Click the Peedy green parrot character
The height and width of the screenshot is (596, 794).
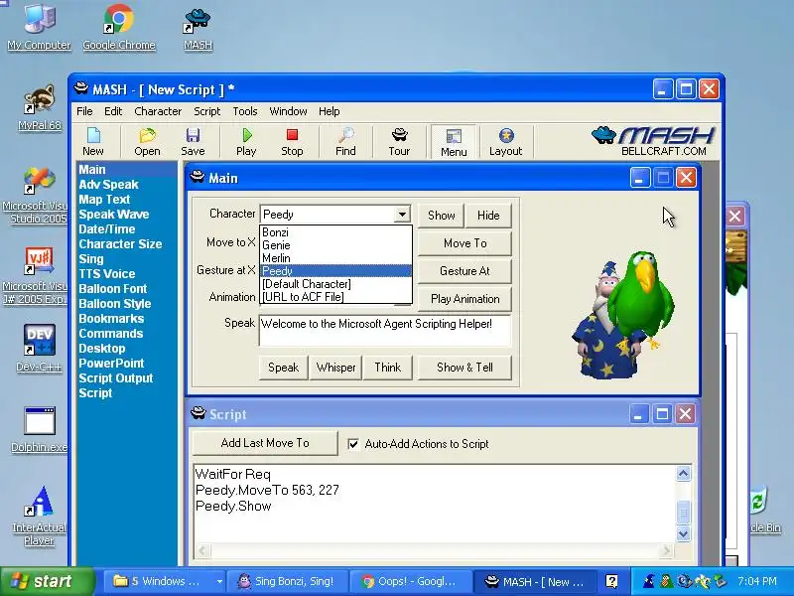(x=642, y=299)
